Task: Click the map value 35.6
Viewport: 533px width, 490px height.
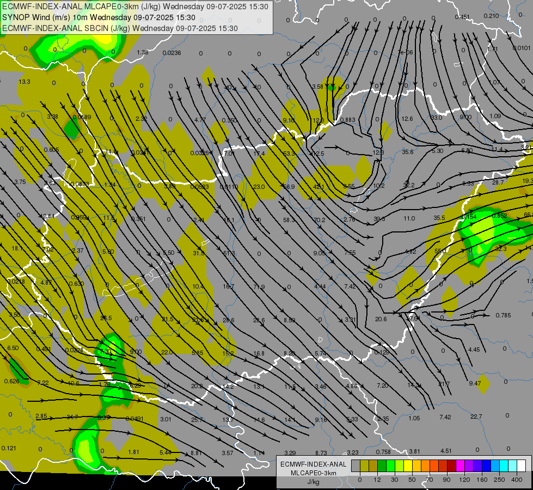Action: click(x=408, y=152)
